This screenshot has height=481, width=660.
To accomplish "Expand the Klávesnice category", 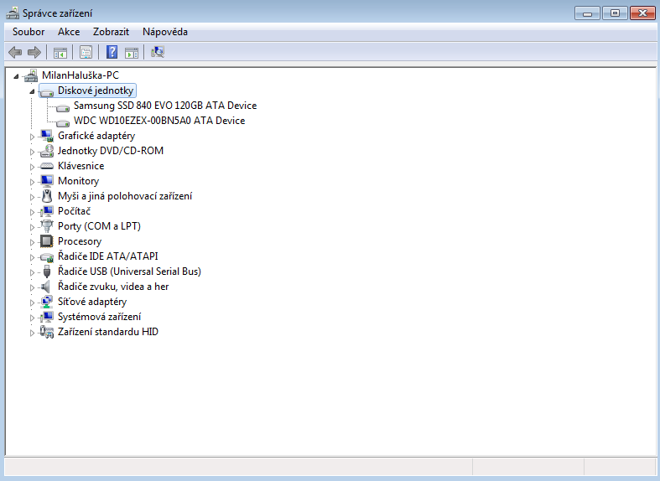I will (32, 167).
